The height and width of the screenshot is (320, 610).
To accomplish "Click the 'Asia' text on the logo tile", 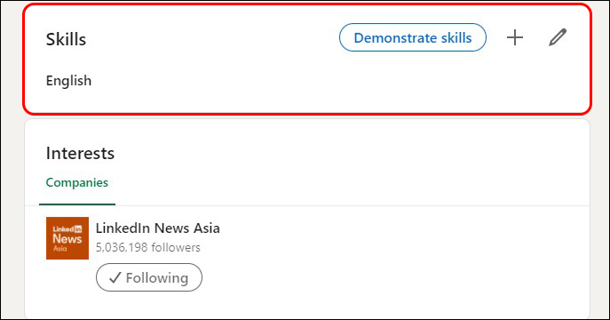I will coord(59,248).
